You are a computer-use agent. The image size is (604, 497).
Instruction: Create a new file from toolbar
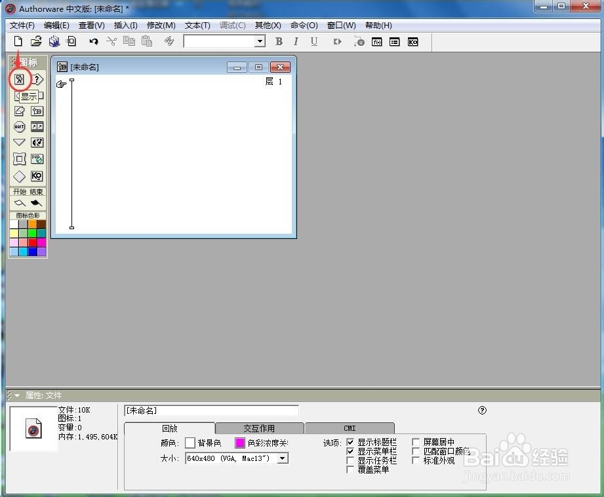point(18,41)
